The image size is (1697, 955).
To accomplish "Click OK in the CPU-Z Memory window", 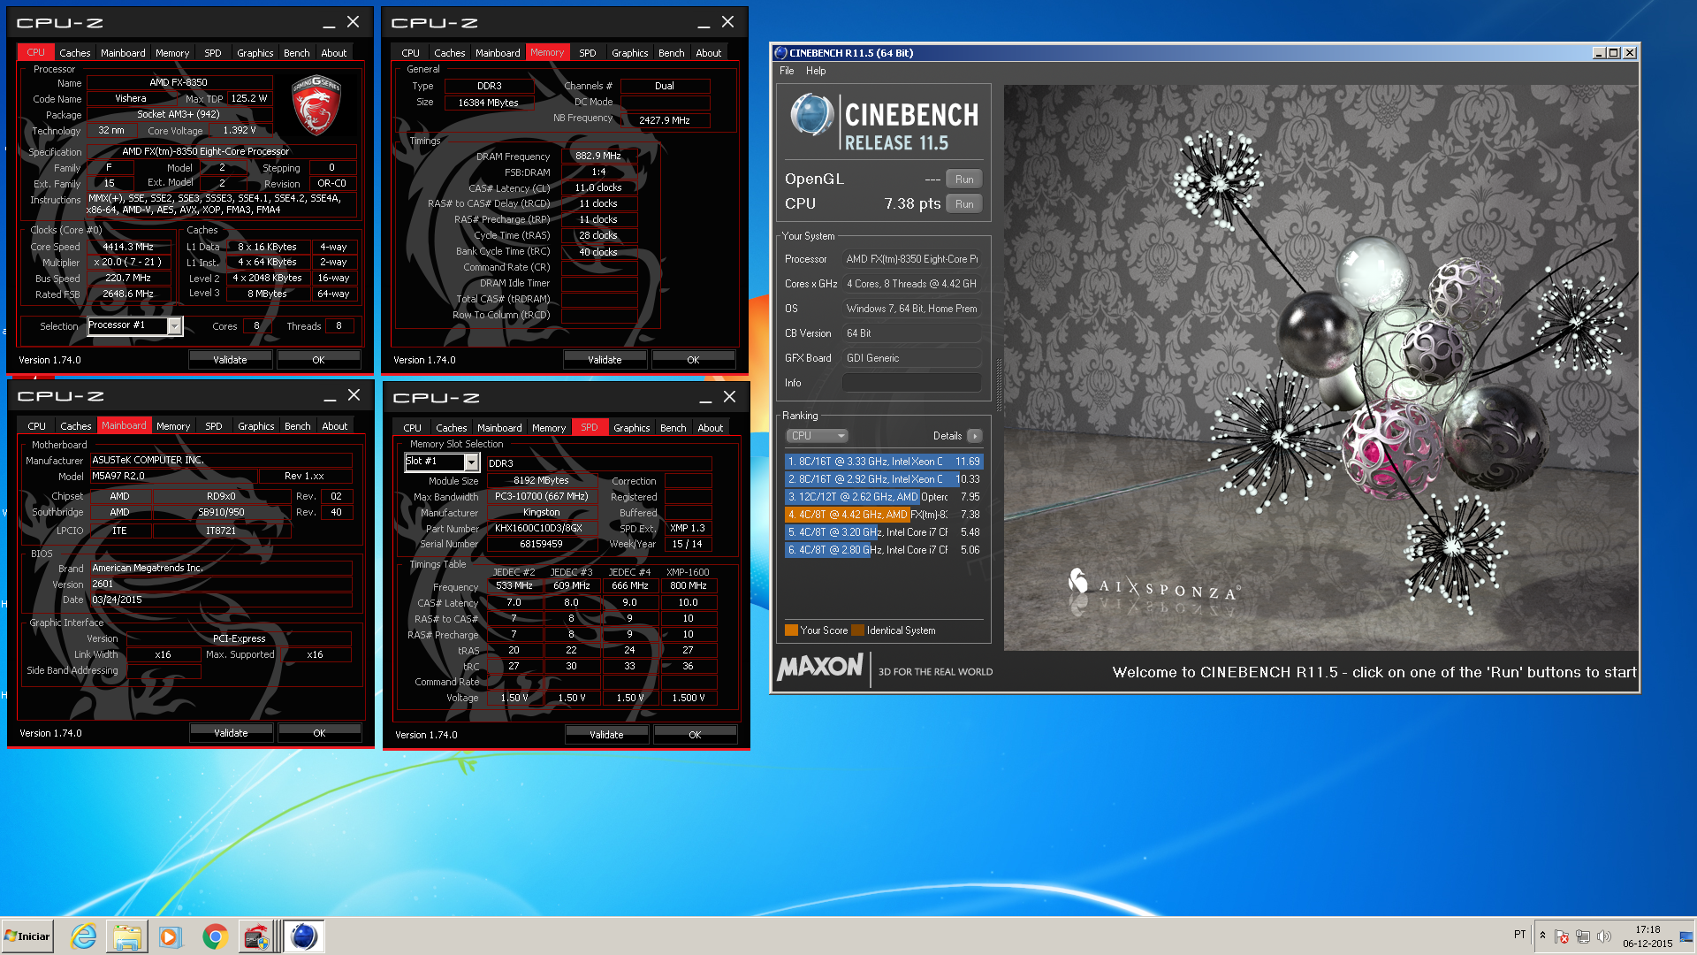I will [693, 360].
